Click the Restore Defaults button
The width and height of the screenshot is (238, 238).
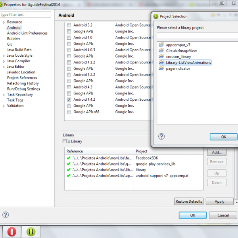pos(189,201)
